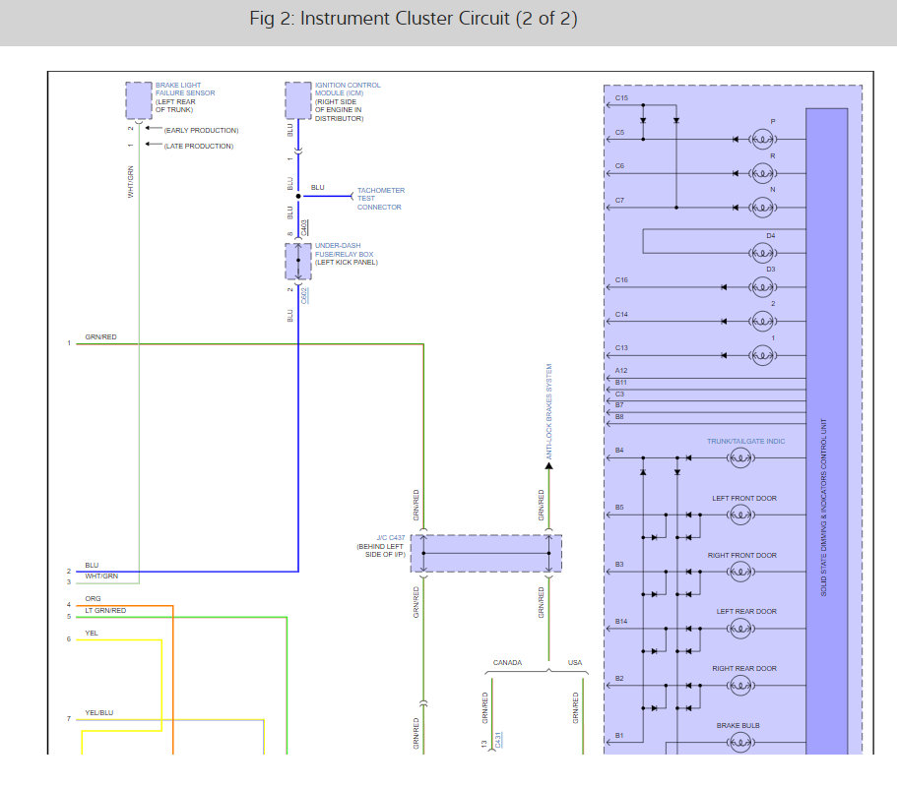Image resolution: width=897 pixels, height=788 pixels.
Task: Click the R indicator bulb symbol
Action: tap(762, 173)
